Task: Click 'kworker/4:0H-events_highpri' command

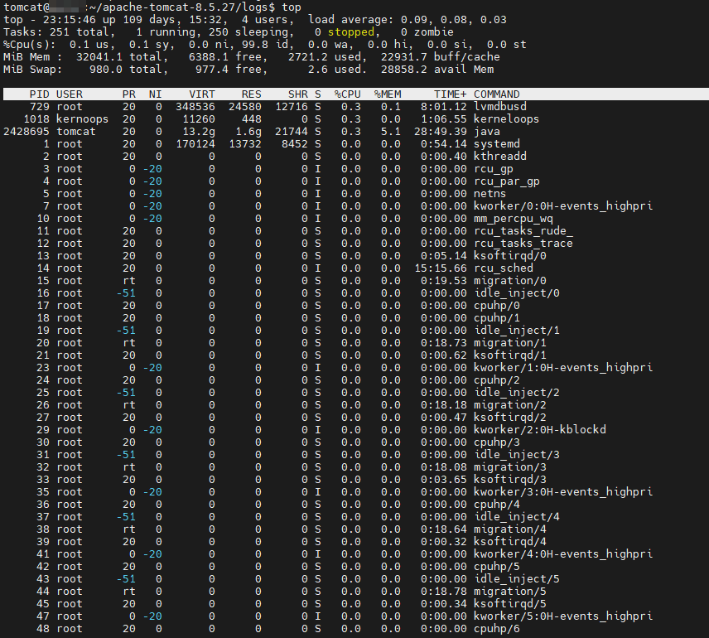Action: [x=563, y=554]
